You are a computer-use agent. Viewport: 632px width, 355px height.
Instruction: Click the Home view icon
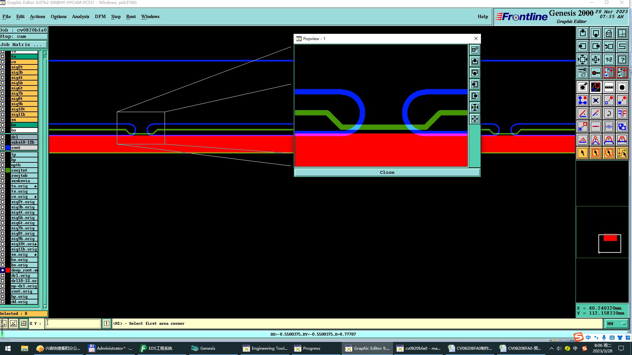tap(609, 33)
